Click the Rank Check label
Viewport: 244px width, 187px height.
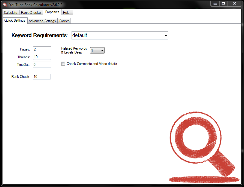tap(21, 77)
